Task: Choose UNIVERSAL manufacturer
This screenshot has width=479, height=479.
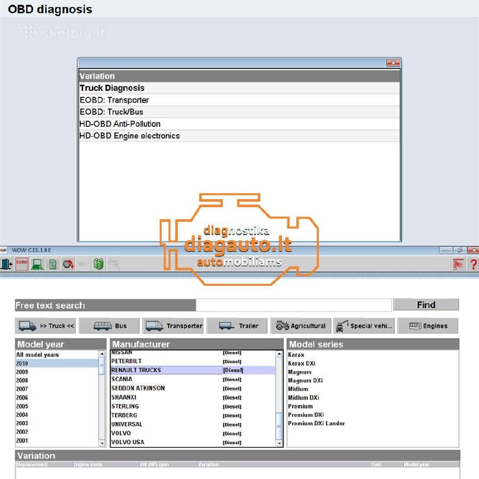Action: pos(193,424)
